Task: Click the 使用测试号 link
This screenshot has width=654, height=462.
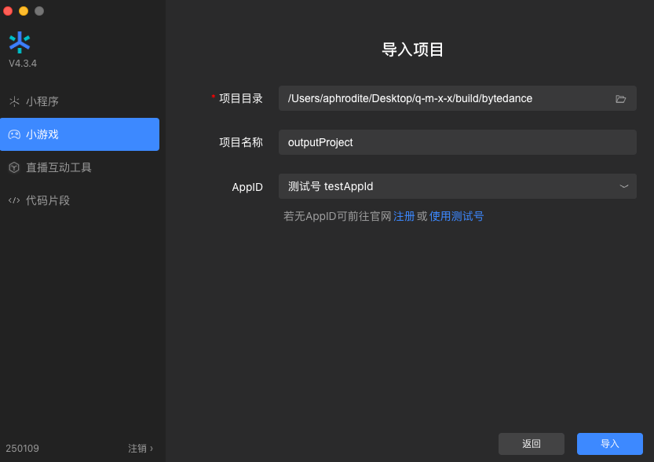Action: [x=456, y=216]
